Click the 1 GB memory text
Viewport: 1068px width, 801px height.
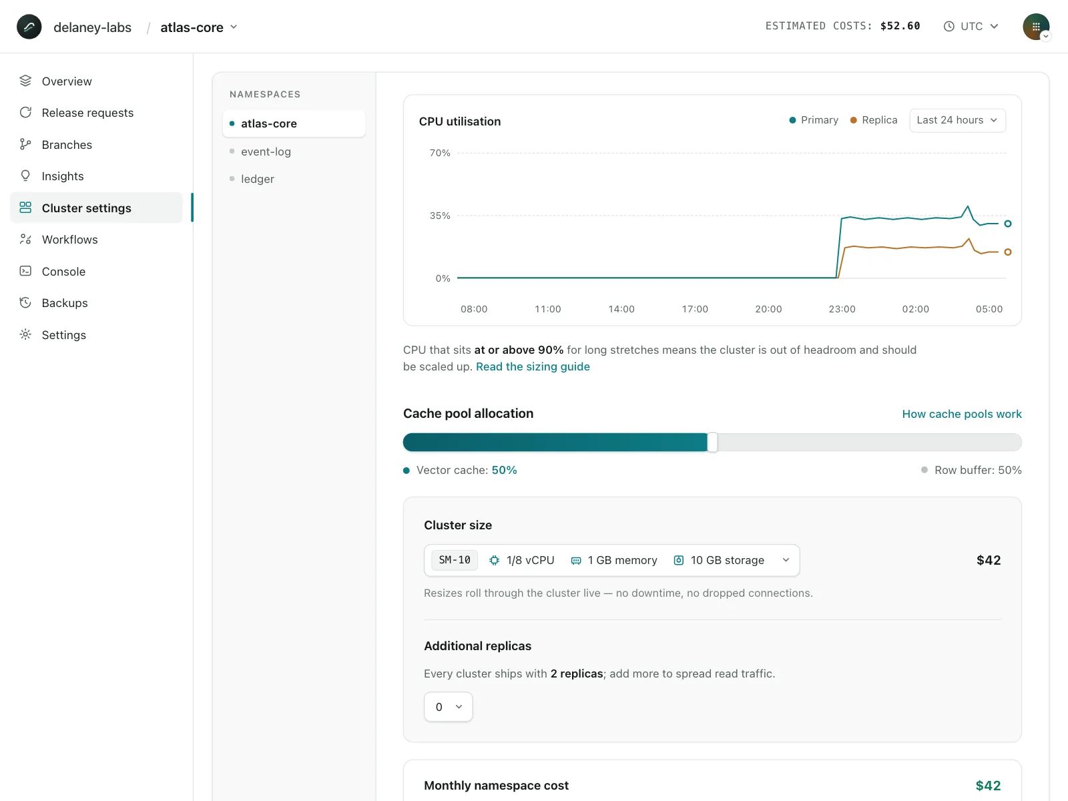click(x=622, y=560)
